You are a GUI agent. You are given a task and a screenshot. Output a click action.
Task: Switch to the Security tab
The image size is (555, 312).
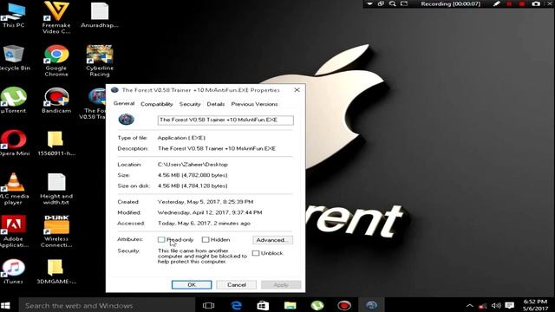(x=190, y=104)
